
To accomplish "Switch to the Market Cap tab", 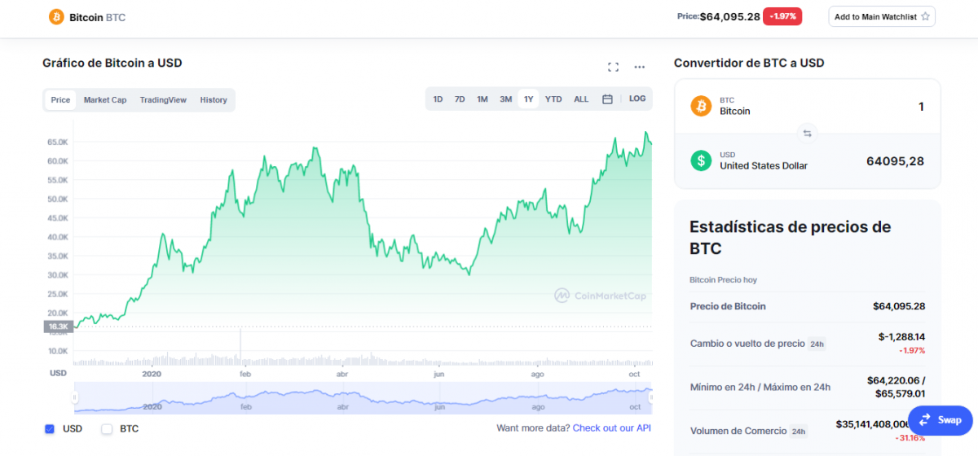I will pyautogui.click(x=105, y=100).
